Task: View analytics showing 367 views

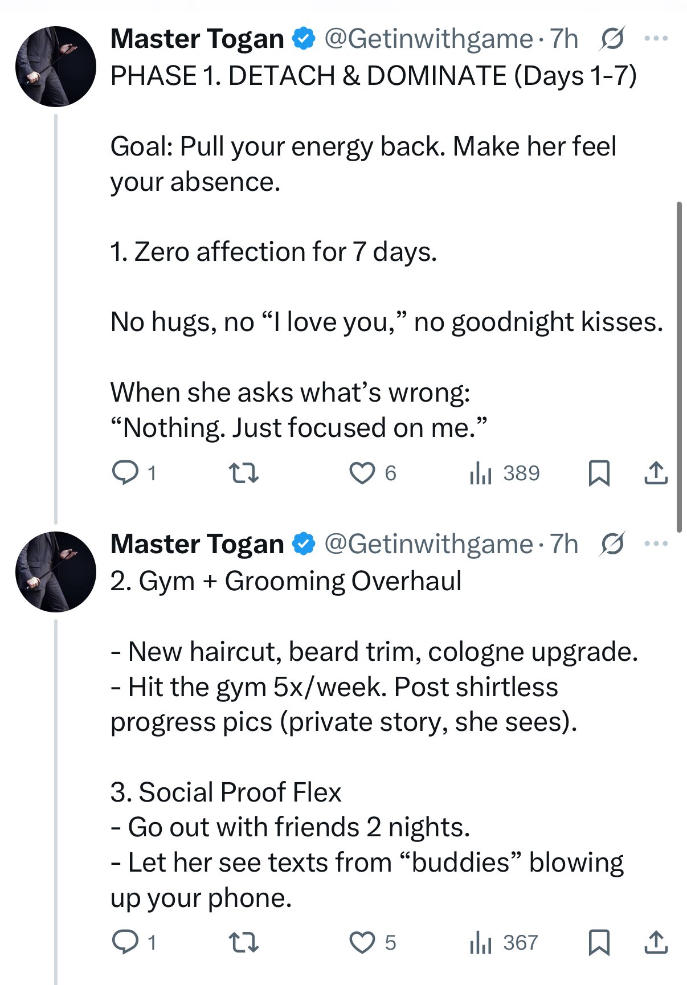Action: pos(504,942)
